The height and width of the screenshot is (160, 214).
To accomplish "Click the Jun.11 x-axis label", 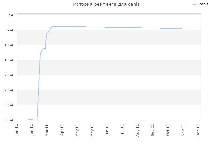I will point(107,130).
